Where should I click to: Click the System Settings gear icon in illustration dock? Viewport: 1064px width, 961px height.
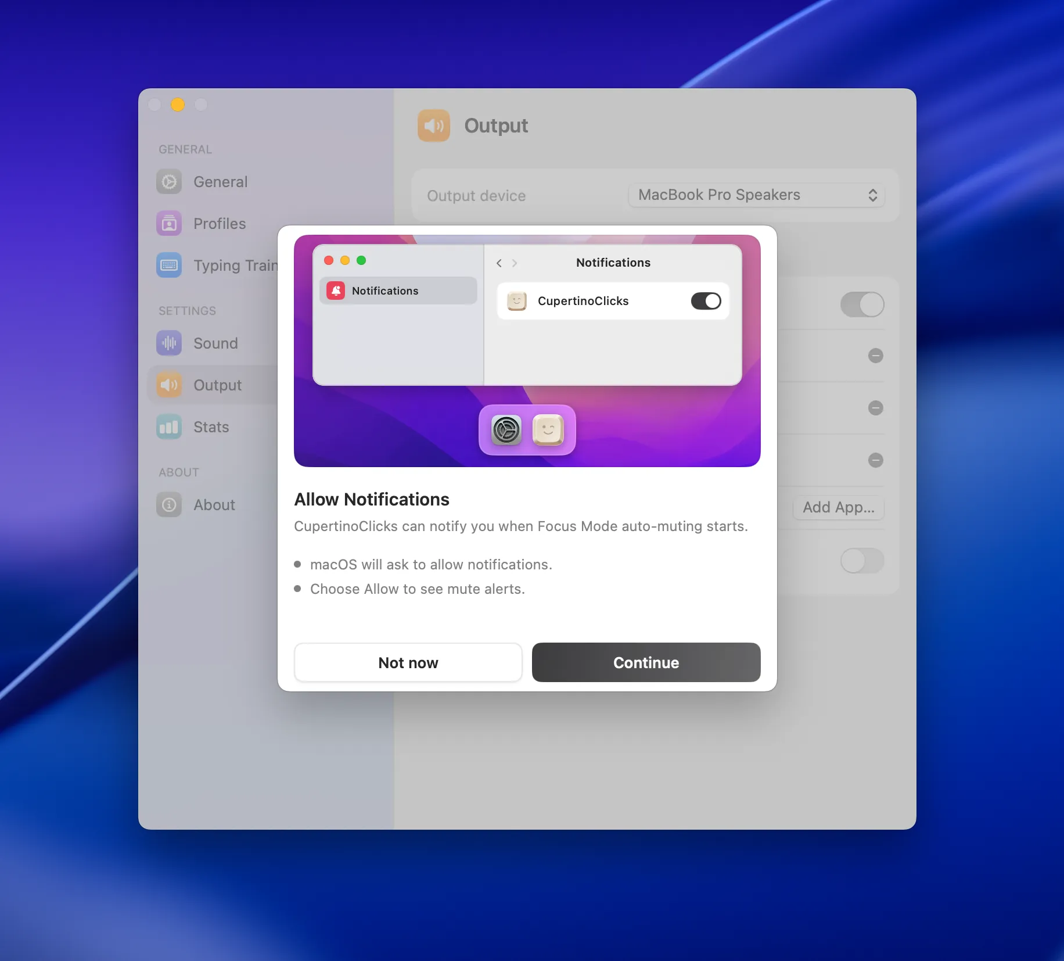point(506,431)
